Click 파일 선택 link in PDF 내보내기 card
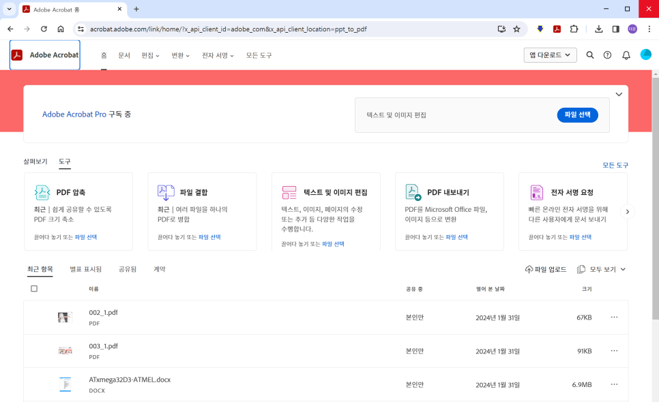This screenshot has width=659, height=402. click(456, 237)
